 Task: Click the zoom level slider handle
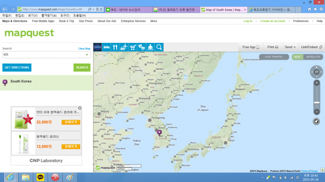tap(316, 103)
